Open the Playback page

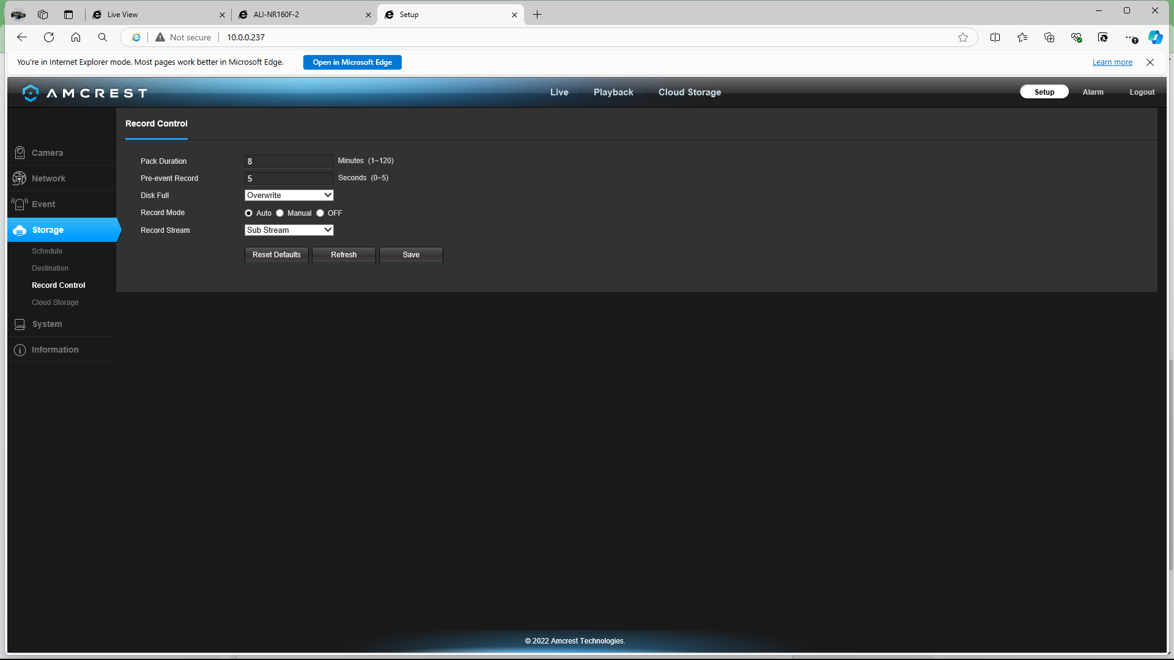click(x=613, y=92)
